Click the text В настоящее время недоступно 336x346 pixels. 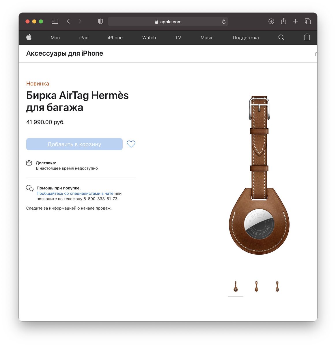pos(67,168)
